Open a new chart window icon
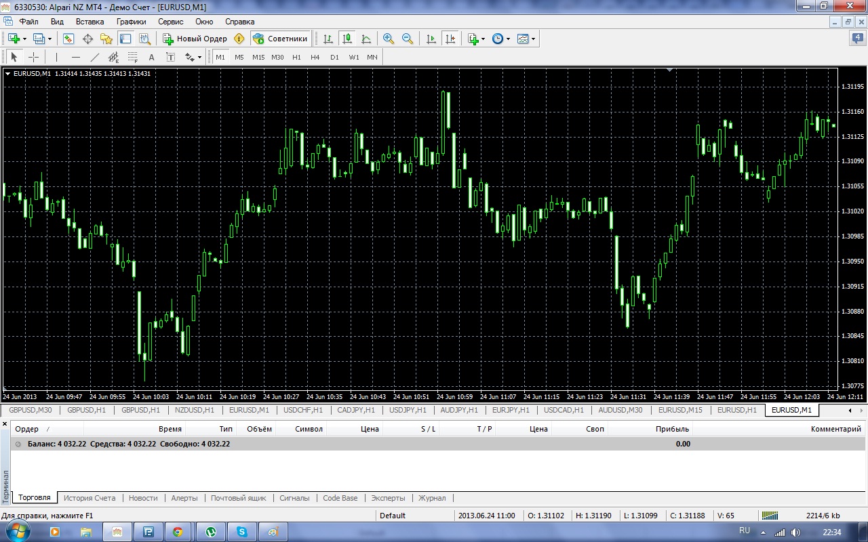868x542 pixels. 14,39
